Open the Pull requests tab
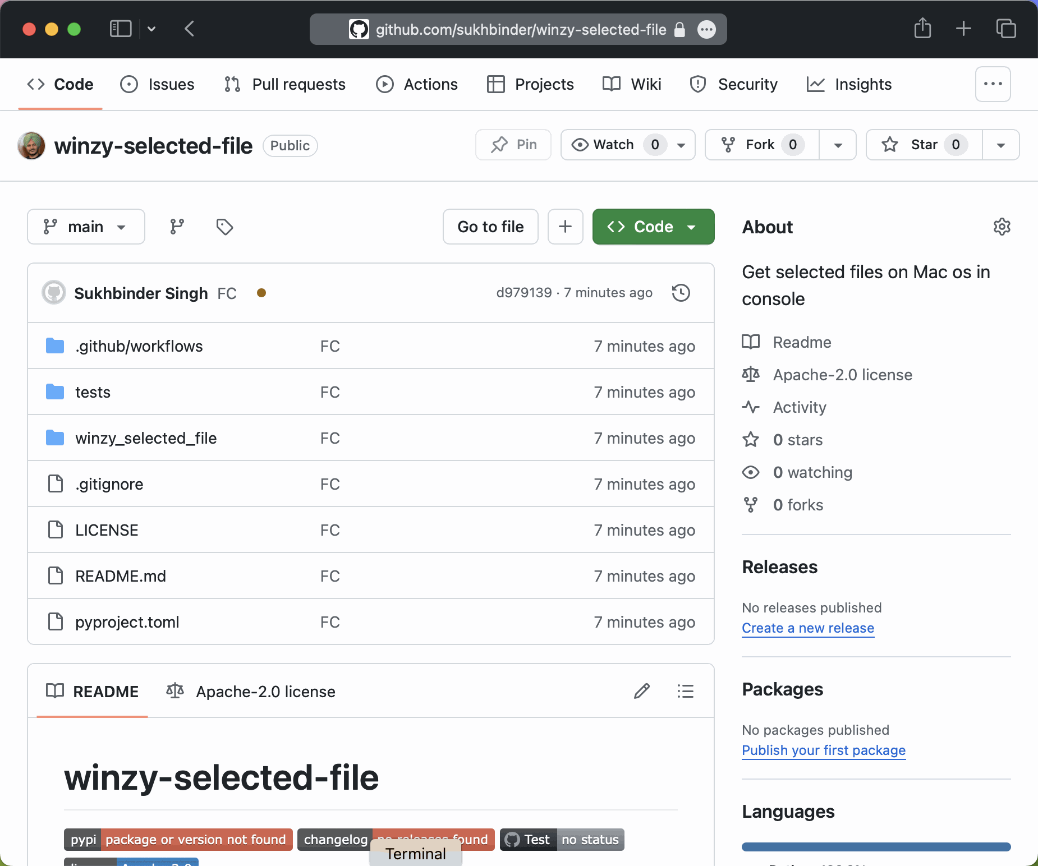 (x=284, y=84)
